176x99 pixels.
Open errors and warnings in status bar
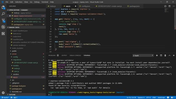click(x=14, y=98)
